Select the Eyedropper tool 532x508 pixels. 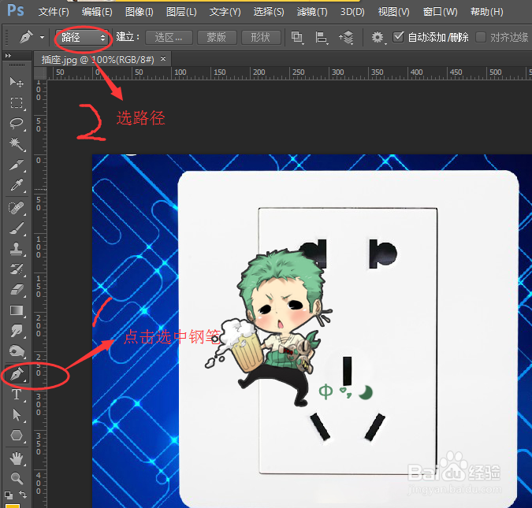pos(17,185)
